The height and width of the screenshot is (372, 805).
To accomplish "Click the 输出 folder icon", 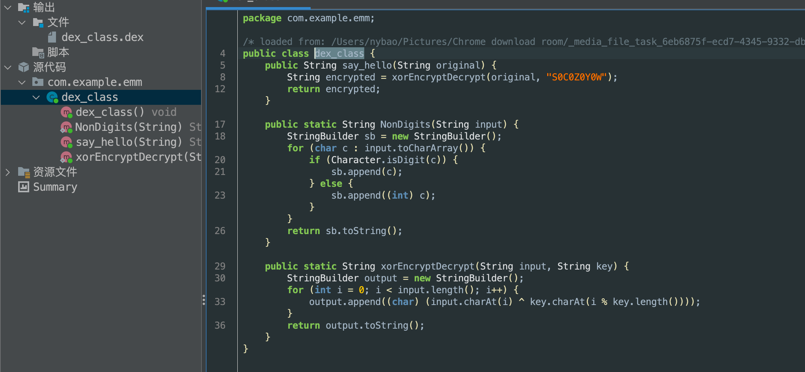I will 24,7.
